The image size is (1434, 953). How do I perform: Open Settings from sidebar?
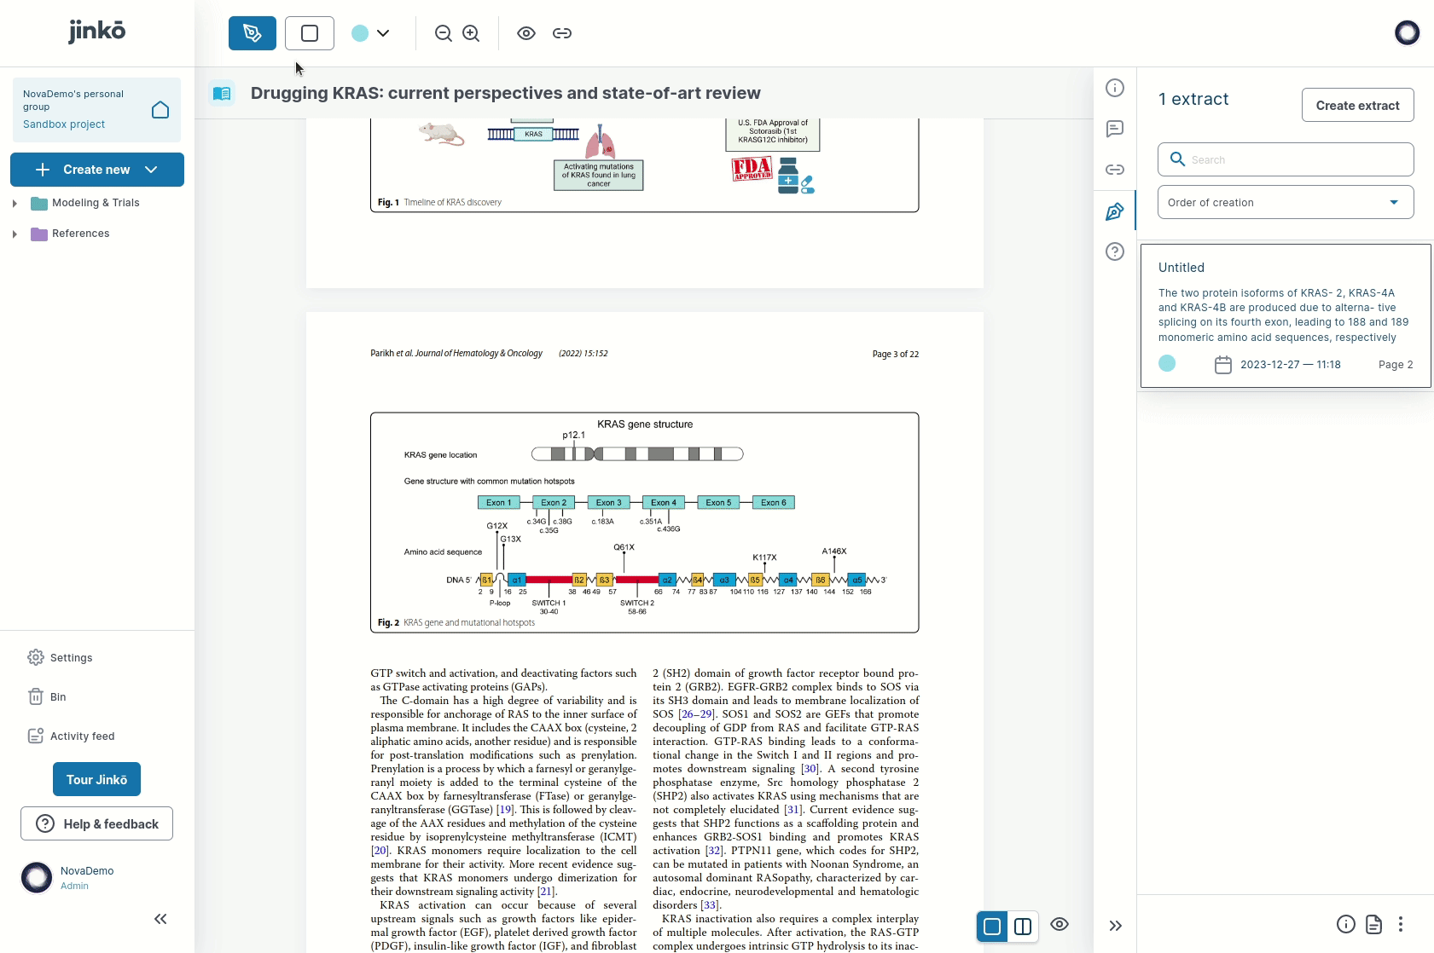[x=71, y=658]
